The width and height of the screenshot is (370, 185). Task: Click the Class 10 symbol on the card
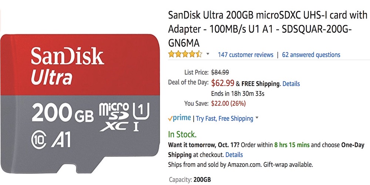click(38, 140)
